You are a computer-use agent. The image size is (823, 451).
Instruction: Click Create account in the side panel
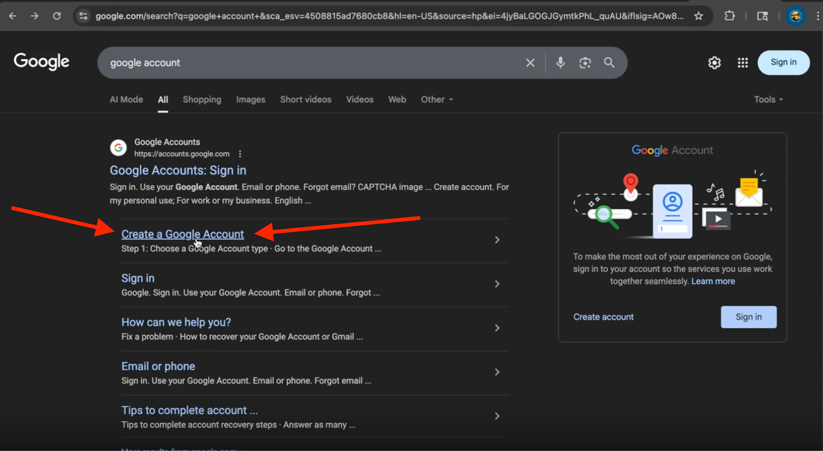603,317
